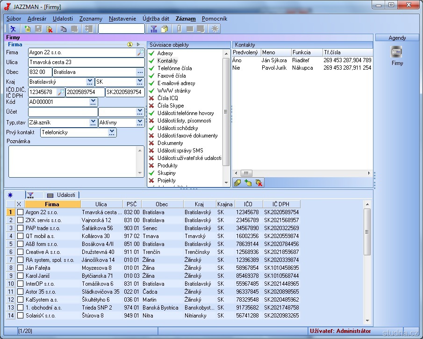Open the Adresár menu
The image size is (423, 339).
coord(36,19)
